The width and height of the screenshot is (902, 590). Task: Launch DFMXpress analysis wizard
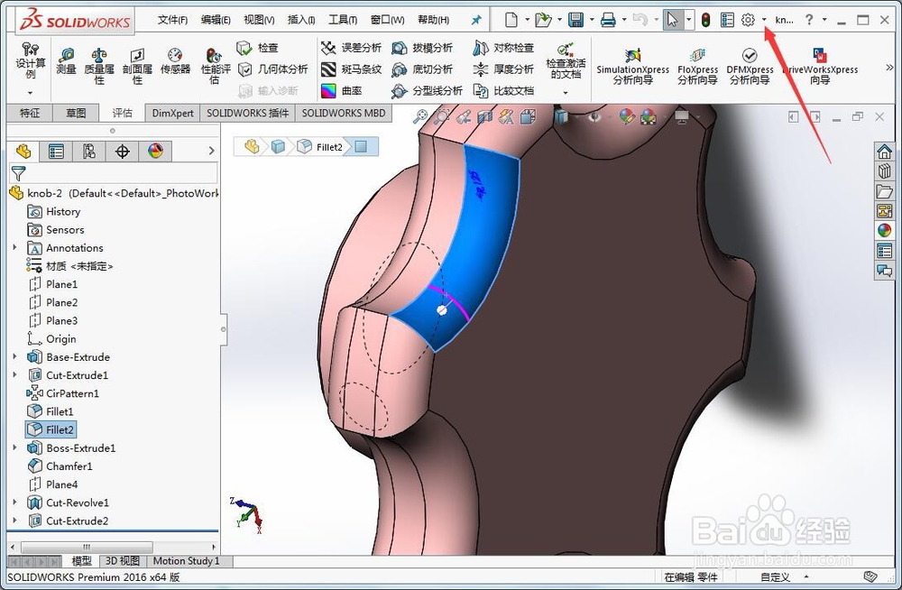750,66
